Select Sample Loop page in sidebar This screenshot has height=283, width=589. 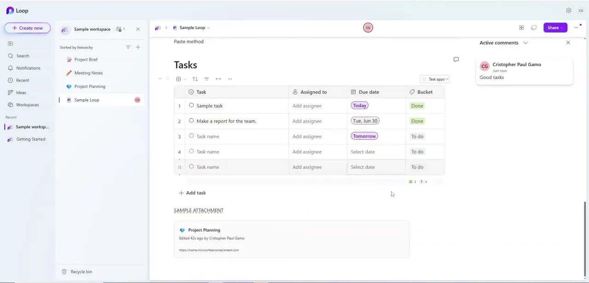click(x=101, y=100)
